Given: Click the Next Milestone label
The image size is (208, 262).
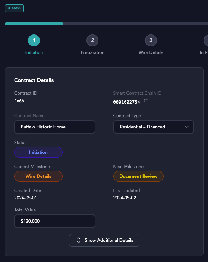Looking at the screenshot, I should click(x=128, y=167).
